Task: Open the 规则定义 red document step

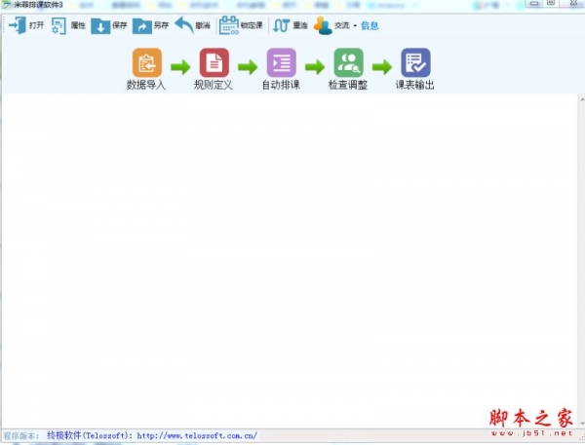Action: (x=214, y=62)
